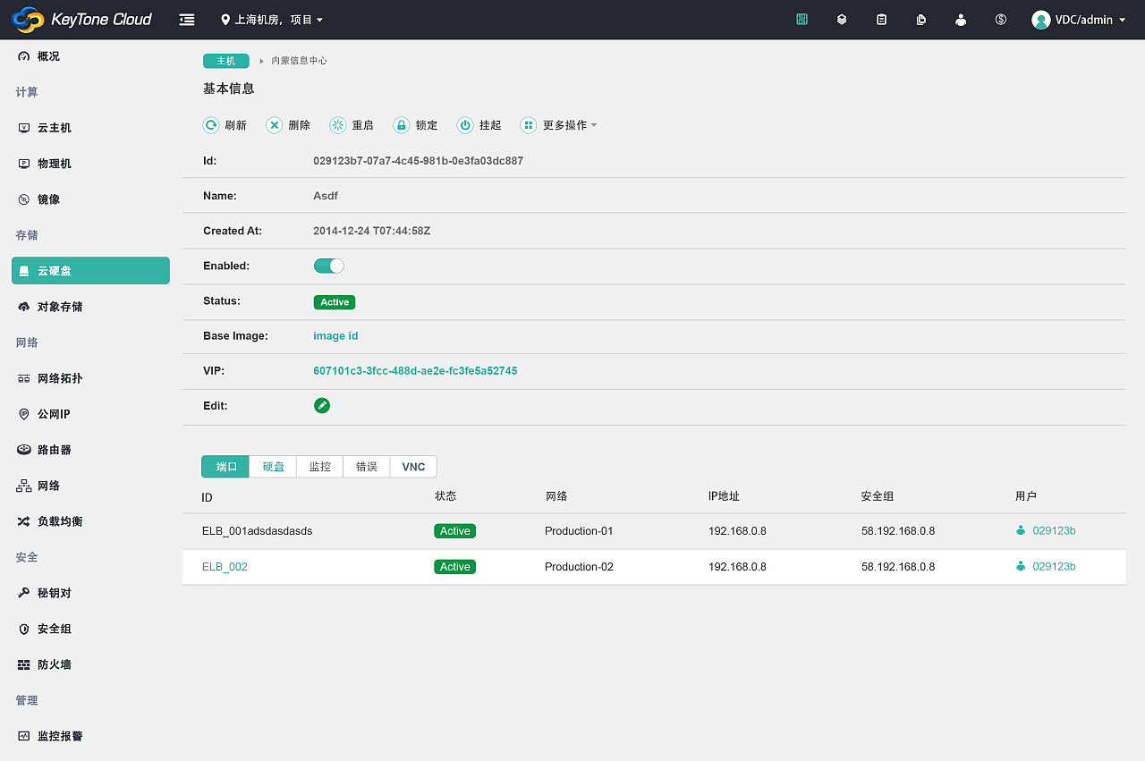The image size is (1145, 761).
Task: Open the VDC/admin account dropdown
Action: tap(1079, 20)
